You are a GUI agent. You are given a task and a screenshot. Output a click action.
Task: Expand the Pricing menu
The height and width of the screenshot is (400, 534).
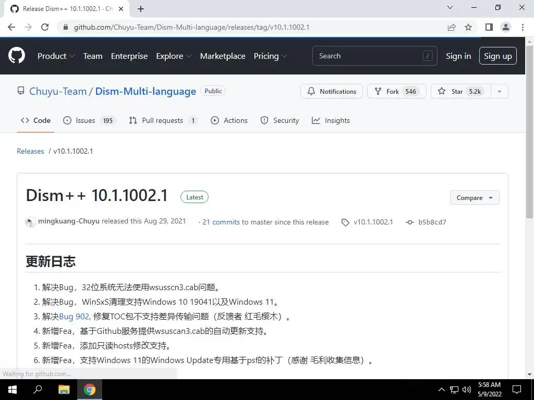[271, 56]
